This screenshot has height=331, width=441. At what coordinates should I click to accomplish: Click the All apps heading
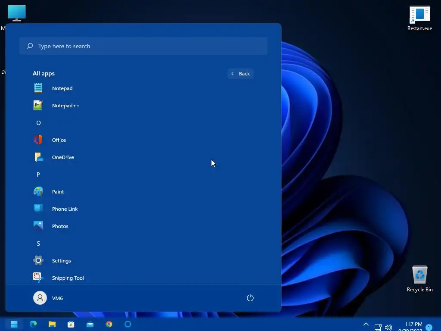[x=43, y=73]
